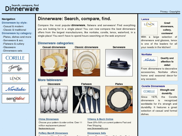Open Flatware & cutlery navigation item

tap(13, 44)
